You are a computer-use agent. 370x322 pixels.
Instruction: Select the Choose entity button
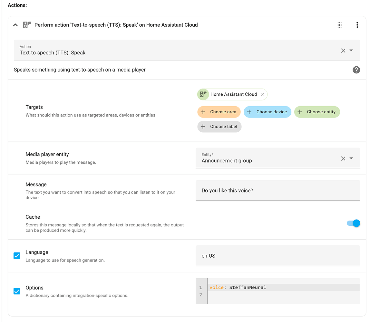point(317,112)
